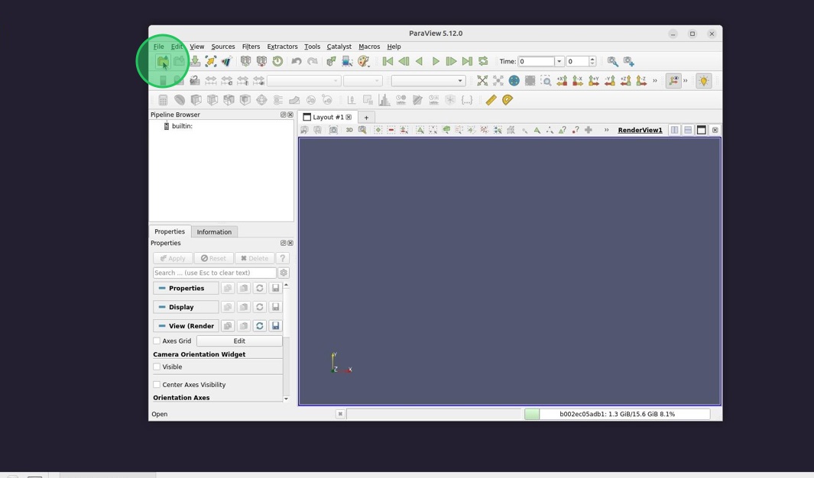Click the Open file toolbar icon

click(163, 61)
